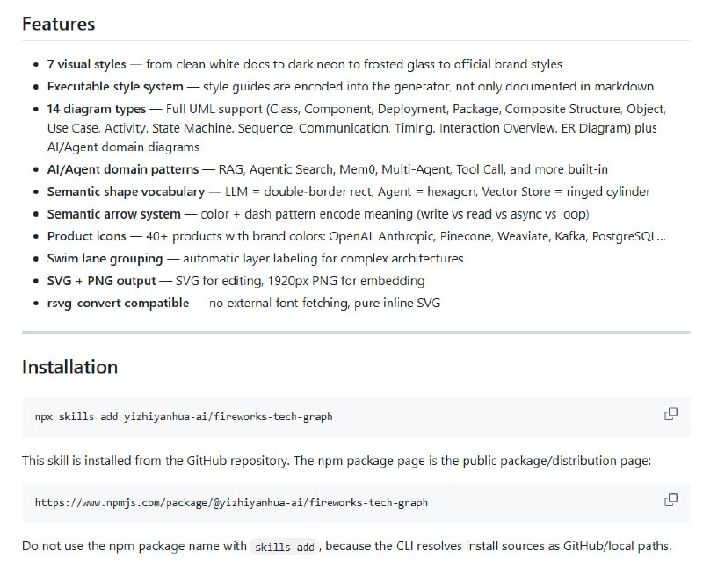Click the horizontal divider above Installation
The width and height of the screenshot is (703, 566).
click(x=356, y=333)
